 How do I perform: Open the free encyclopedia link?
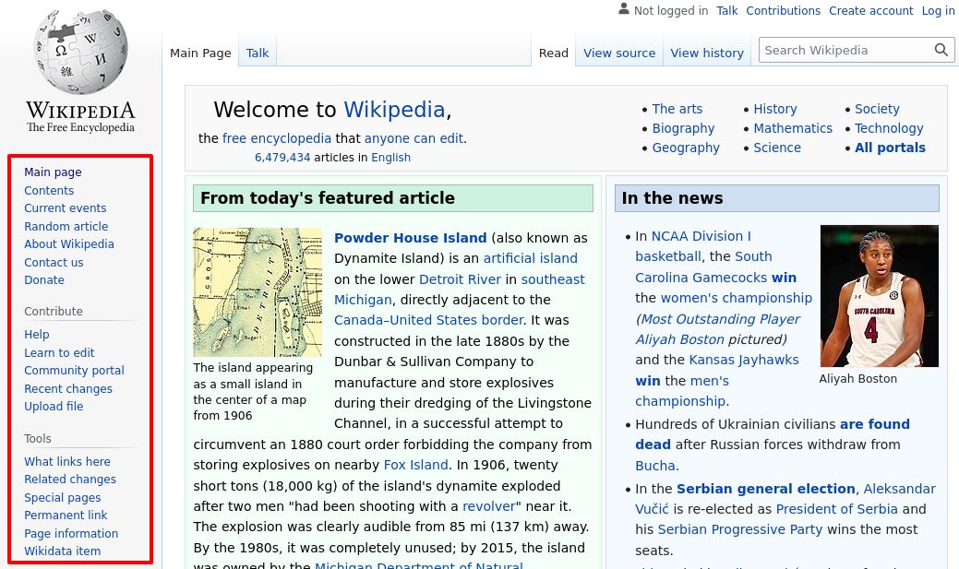click(x=277, y=138)
